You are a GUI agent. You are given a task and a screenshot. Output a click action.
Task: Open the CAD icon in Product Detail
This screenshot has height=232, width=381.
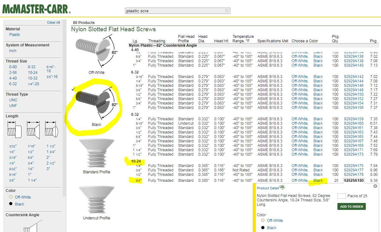point(282,187)
